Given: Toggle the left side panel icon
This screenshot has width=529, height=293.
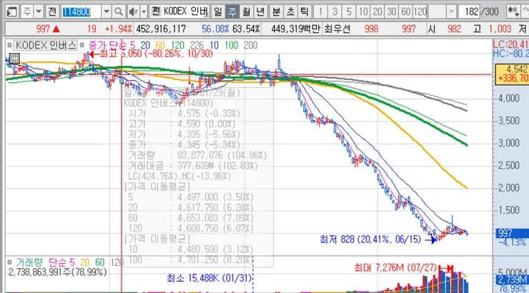Looking at the screenshot, I should 12,12.
